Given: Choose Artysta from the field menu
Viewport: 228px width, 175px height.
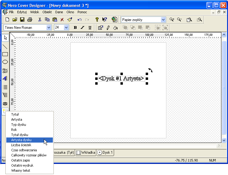Looking at the screenshot, I should pyautogui.click(x=29, y=119).
